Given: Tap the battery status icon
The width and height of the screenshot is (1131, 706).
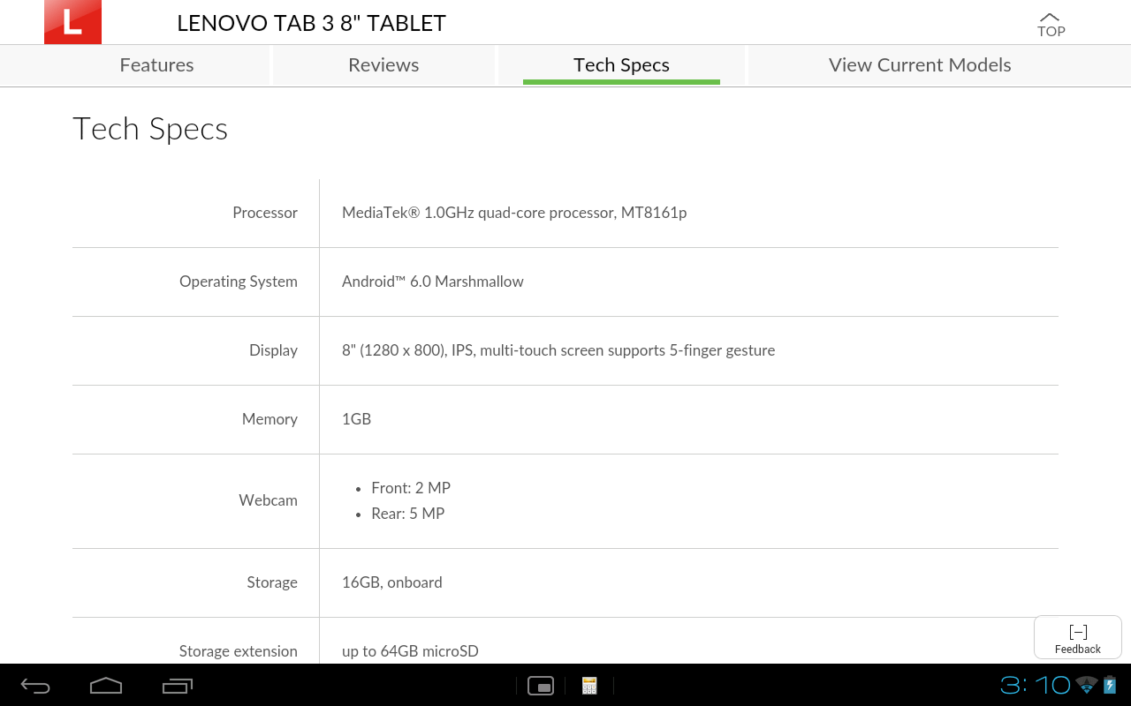Looking at the screenshot, I should [1110, 685].
